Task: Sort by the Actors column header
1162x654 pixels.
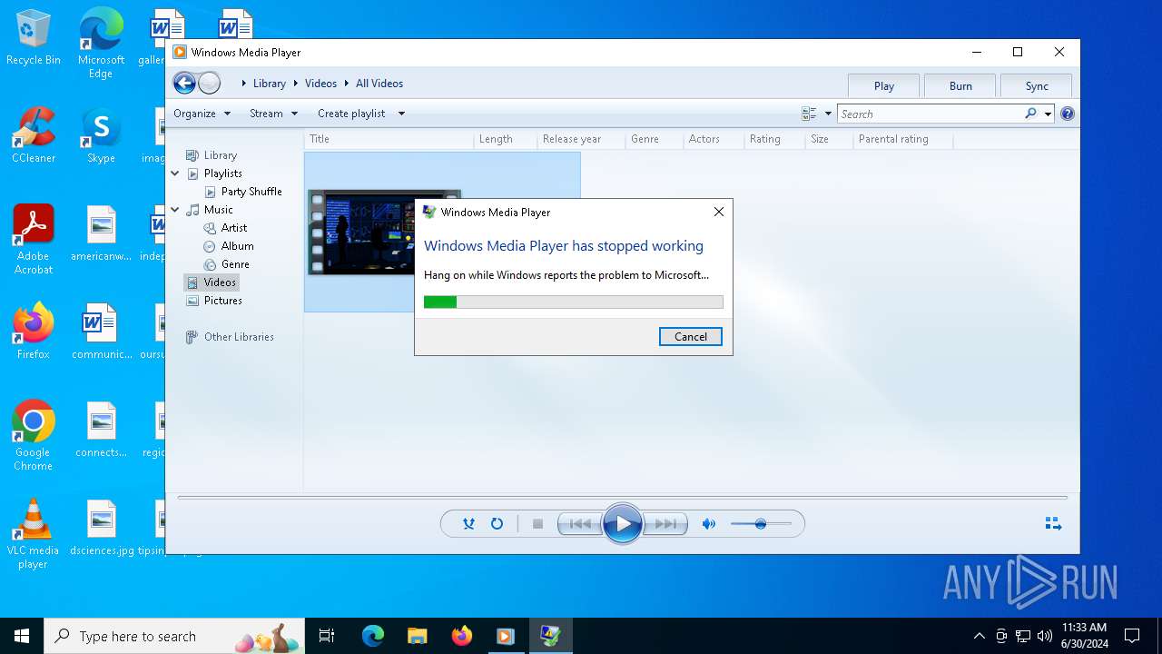Action: coord(713,139)
